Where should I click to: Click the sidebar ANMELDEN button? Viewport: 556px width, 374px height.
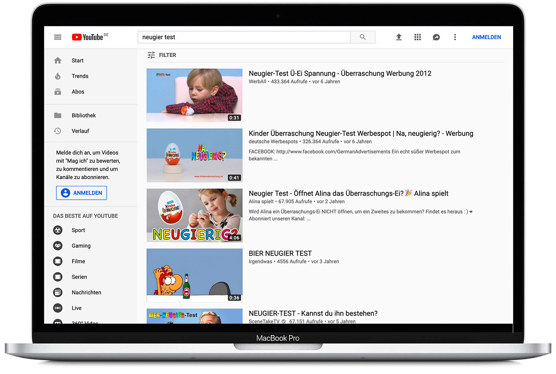(x=81, y=193)
